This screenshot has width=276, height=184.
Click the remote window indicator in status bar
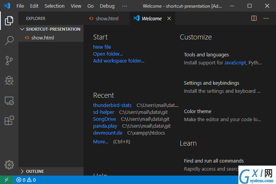[7, 180]
